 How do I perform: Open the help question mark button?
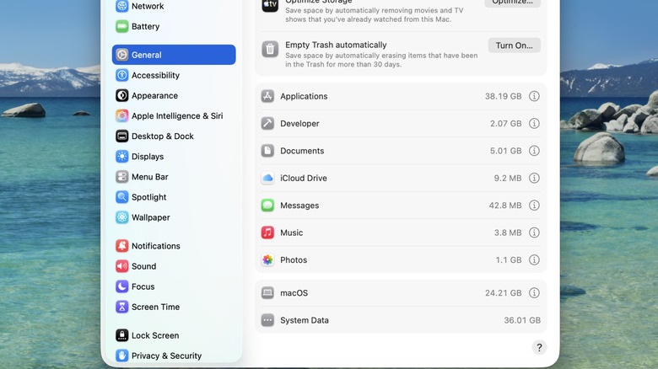point(539,347)
